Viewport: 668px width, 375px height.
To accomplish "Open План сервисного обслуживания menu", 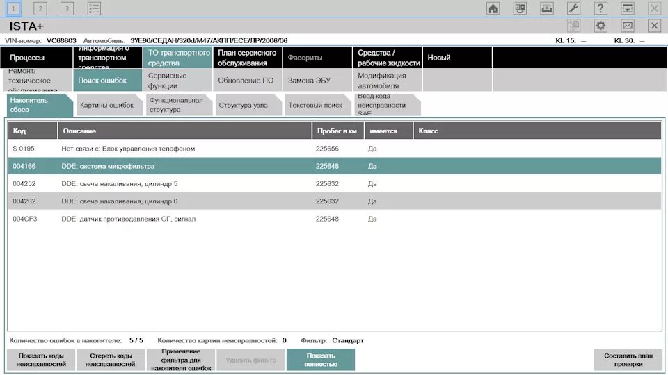I will [248, 58].
